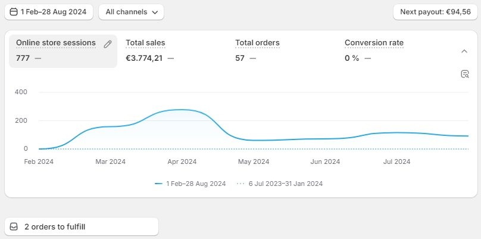The image size is (481, 239).
Task: Toggle the 1 Feb–28 Aug 2024 legend series
Action: pyautogui.click(x=196, y=184)
